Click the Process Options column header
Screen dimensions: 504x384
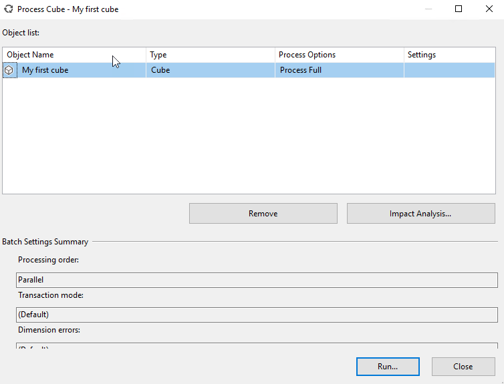click(x=339, y=55)
